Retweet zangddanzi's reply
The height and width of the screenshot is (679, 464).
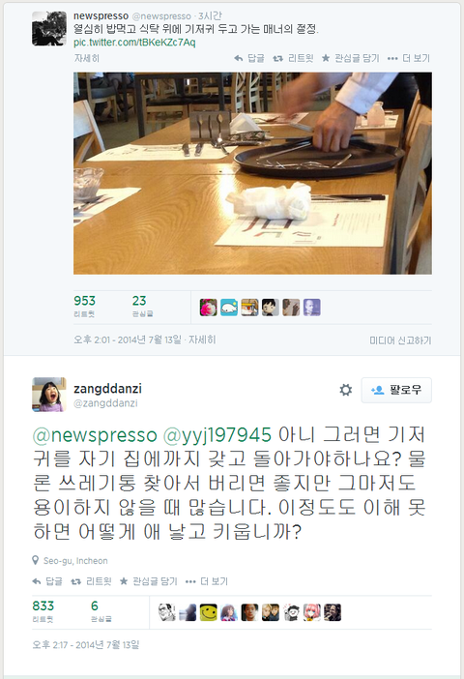click(76, 581)
